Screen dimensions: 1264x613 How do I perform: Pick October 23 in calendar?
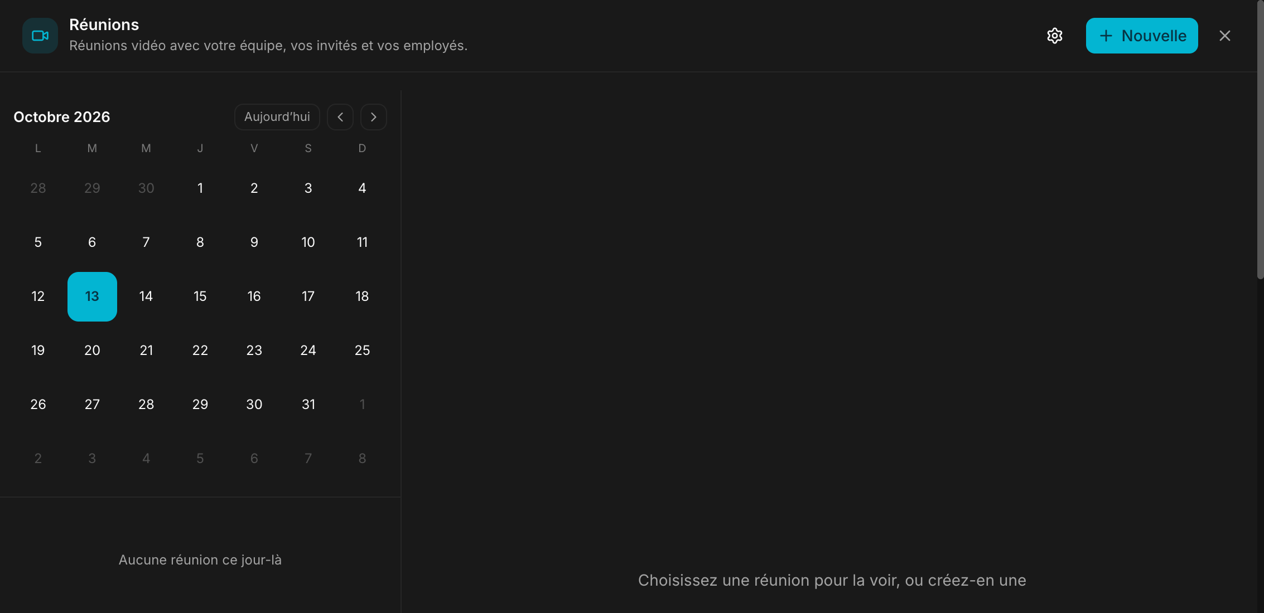tap(254, 351)
